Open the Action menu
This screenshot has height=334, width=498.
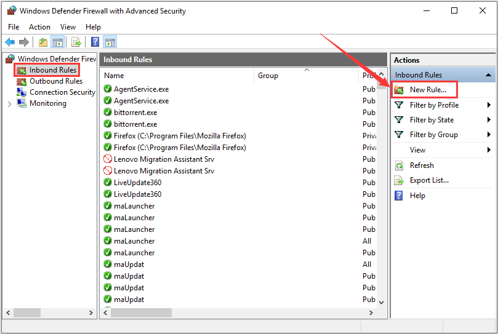[39, 27]
